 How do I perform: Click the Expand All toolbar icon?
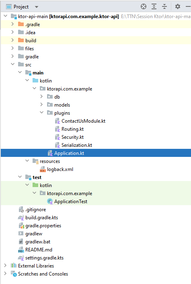click(154, 7)
